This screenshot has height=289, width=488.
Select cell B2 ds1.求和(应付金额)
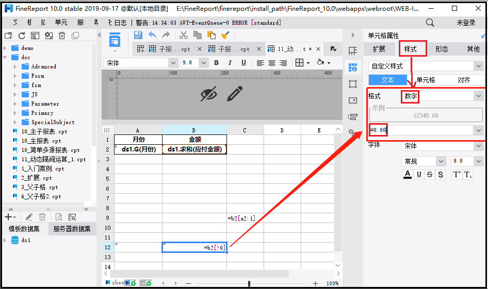pyautogui.click(x=194, y=149)
